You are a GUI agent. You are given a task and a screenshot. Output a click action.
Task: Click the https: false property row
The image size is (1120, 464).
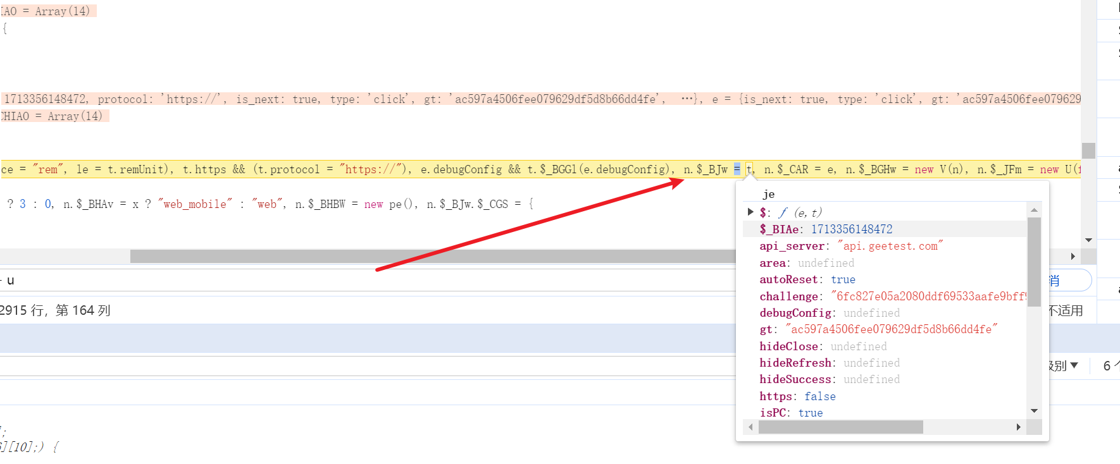click(x=797, y=396)
